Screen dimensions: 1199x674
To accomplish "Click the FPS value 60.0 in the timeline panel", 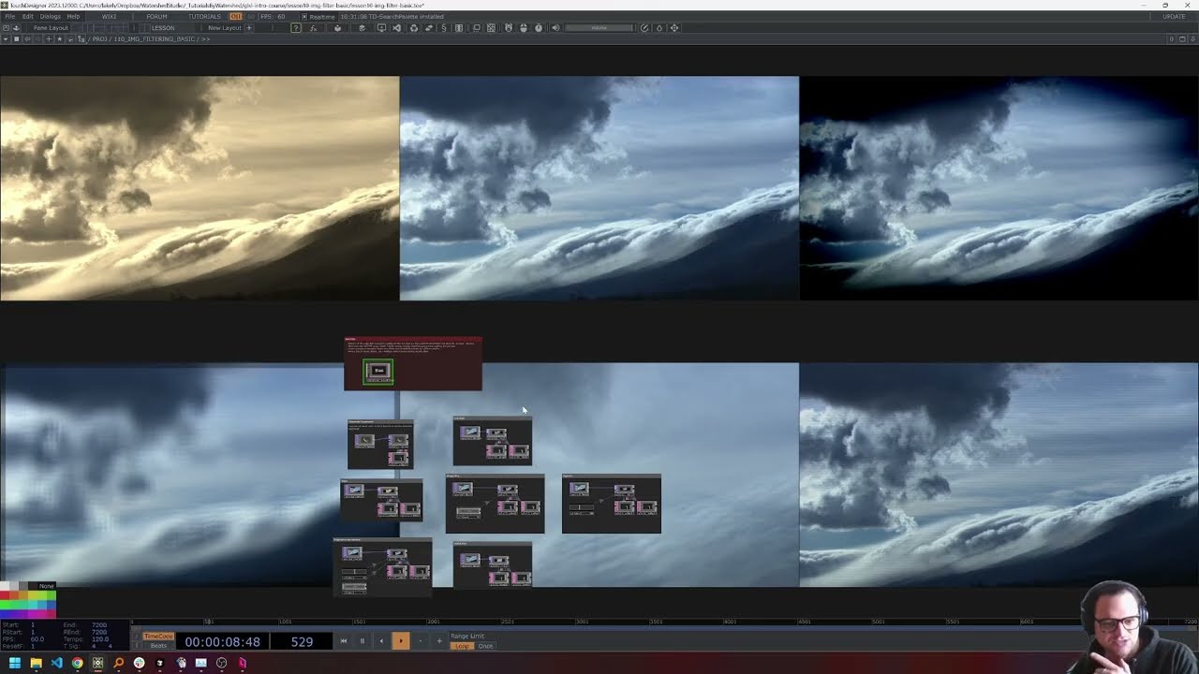I will (37, 639).
